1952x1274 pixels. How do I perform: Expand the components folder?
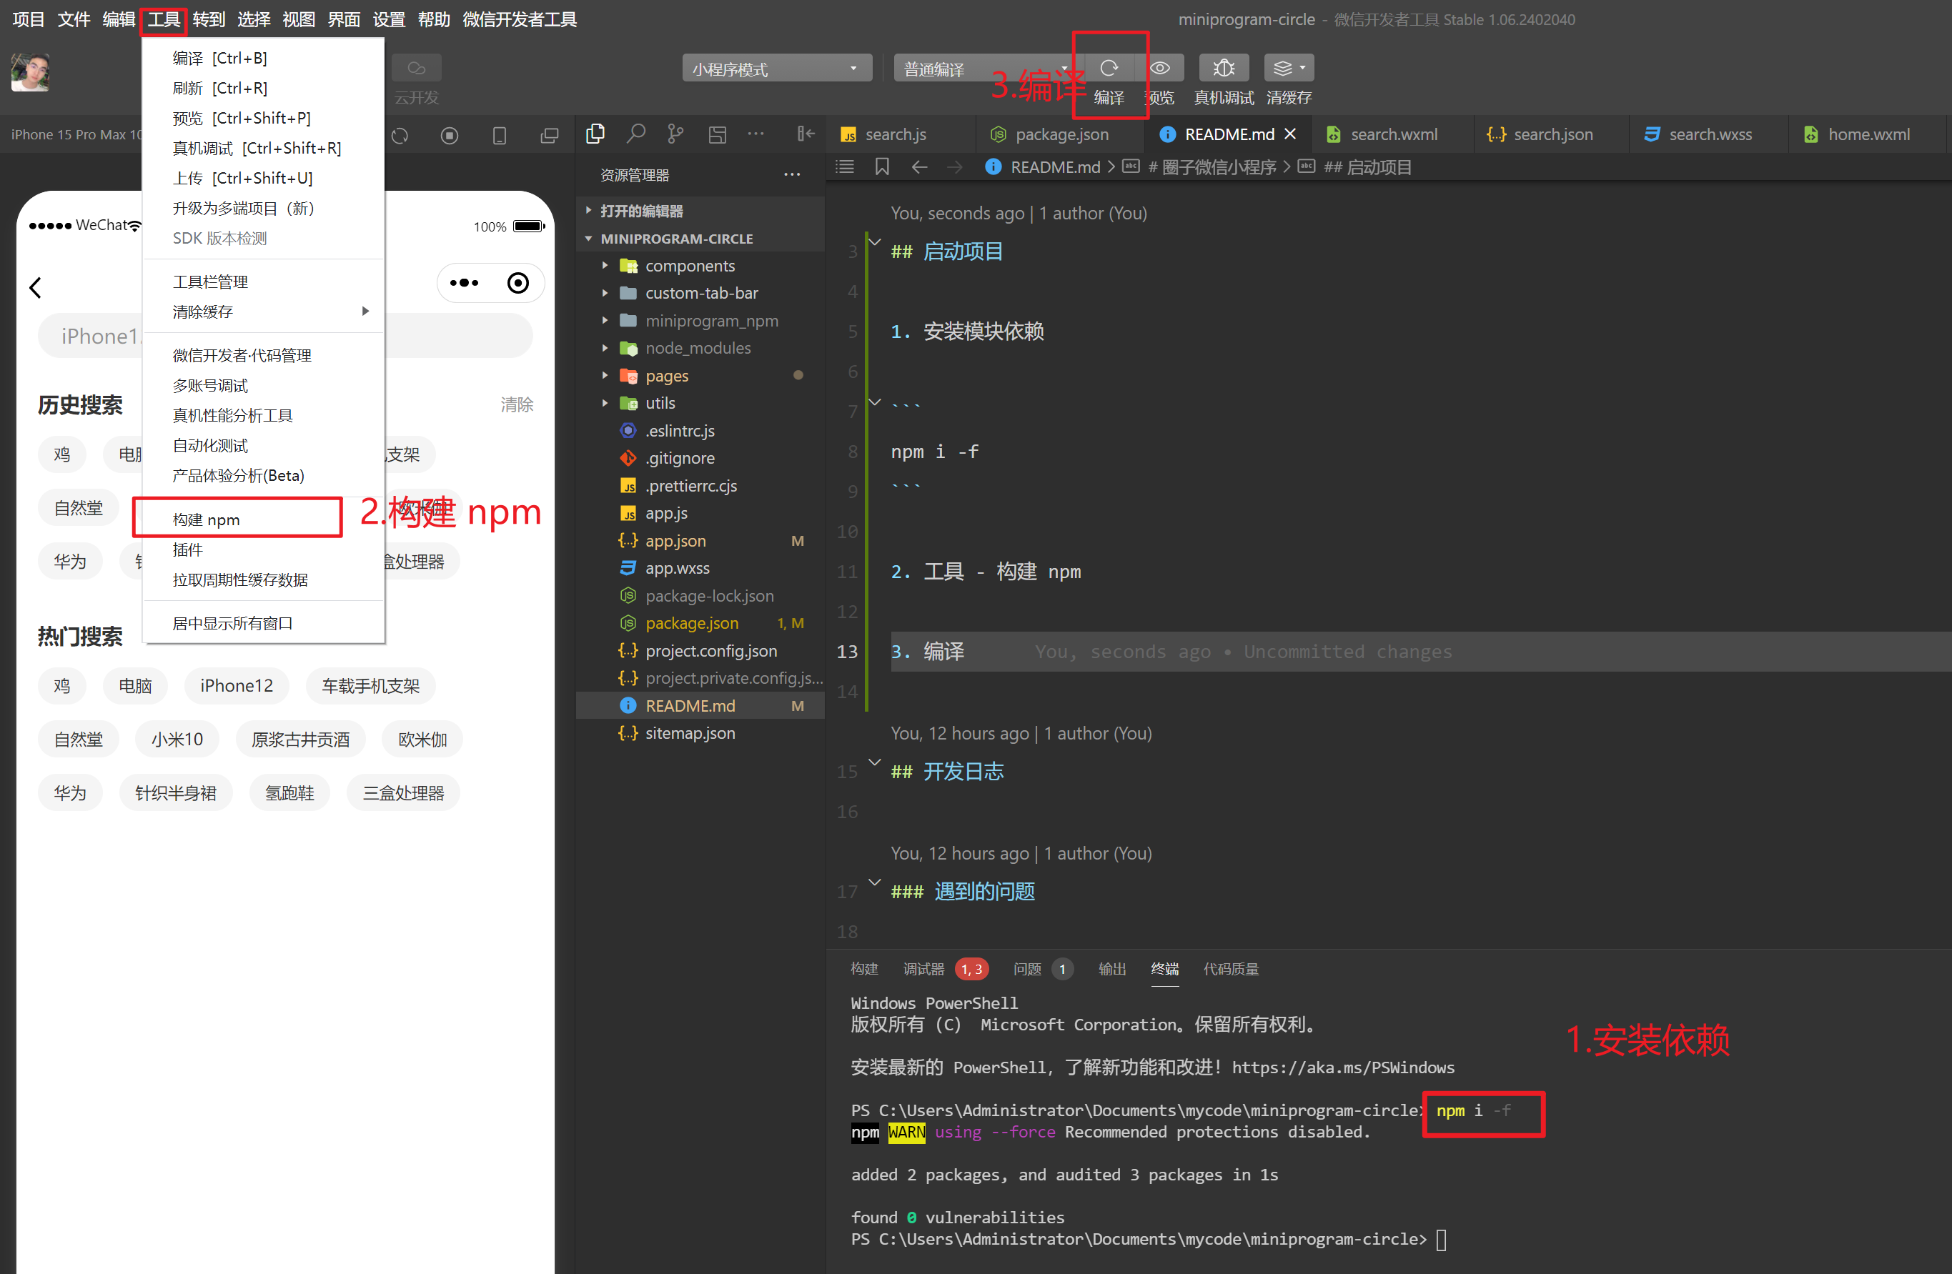(x=605, y=266)
